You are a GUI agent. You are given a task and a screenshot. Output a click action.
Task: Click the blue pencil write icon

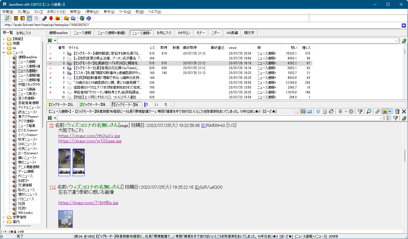44,18
